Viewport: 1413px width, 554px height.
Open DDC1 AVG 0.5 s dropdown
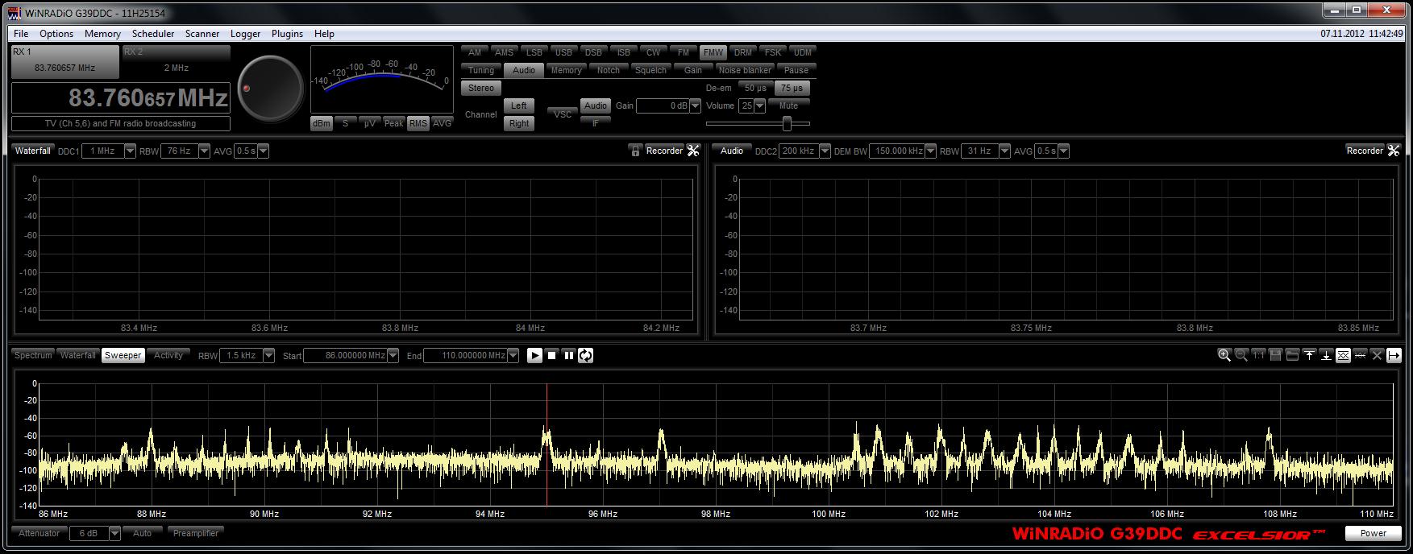(x=263, y=151)
